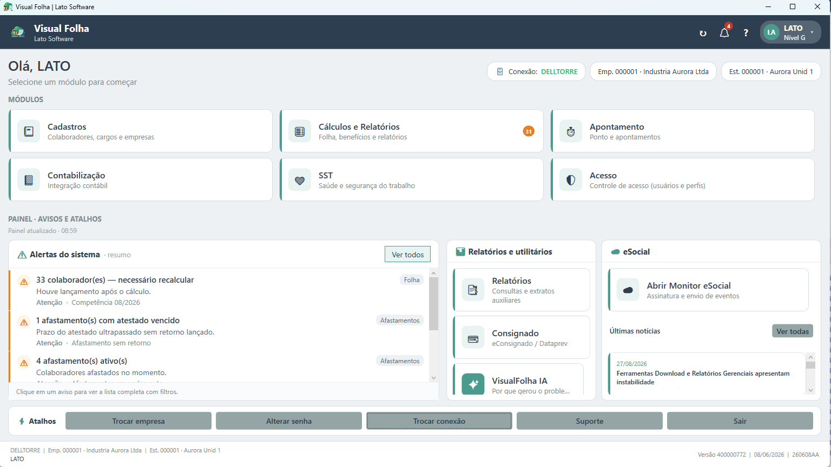Click the Apontamento stopwatch icon

pyautogui.click(x=571, y=131)
